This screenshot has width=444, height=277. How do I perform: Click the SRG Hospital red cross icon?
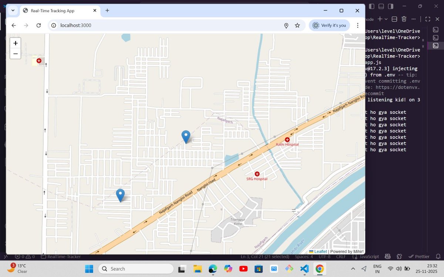(257, 174)
